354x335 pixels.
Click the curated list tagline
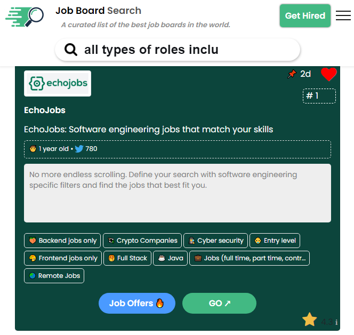(146, 25)
